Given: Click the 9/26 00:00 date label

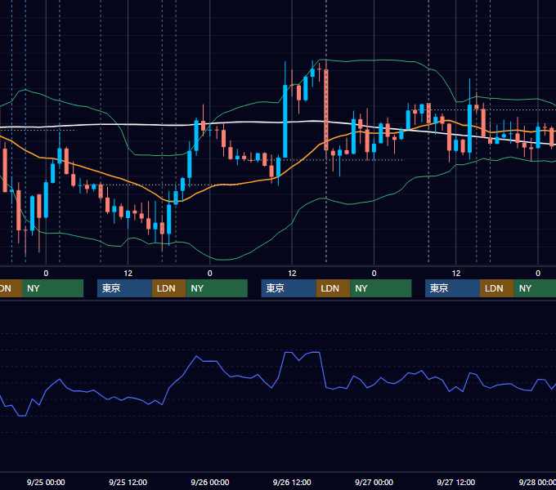Looking at the screenshot, I should (210, 482).
